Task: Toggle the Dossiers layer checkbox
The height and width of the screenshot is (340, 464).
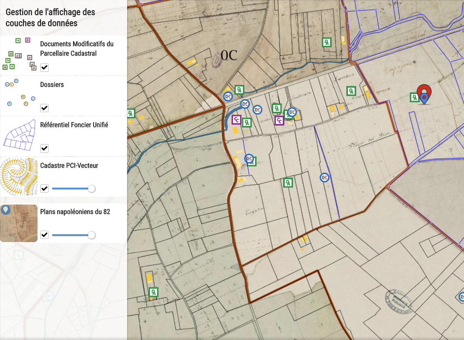Action: pos(45,108)
